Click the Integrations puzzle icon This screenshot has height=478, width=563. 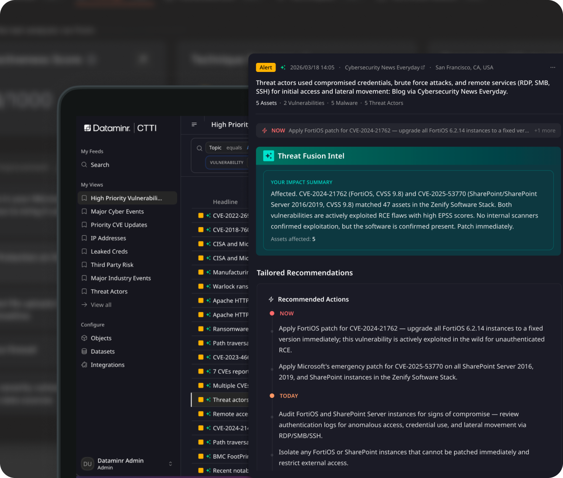click(x=84, y=365)
